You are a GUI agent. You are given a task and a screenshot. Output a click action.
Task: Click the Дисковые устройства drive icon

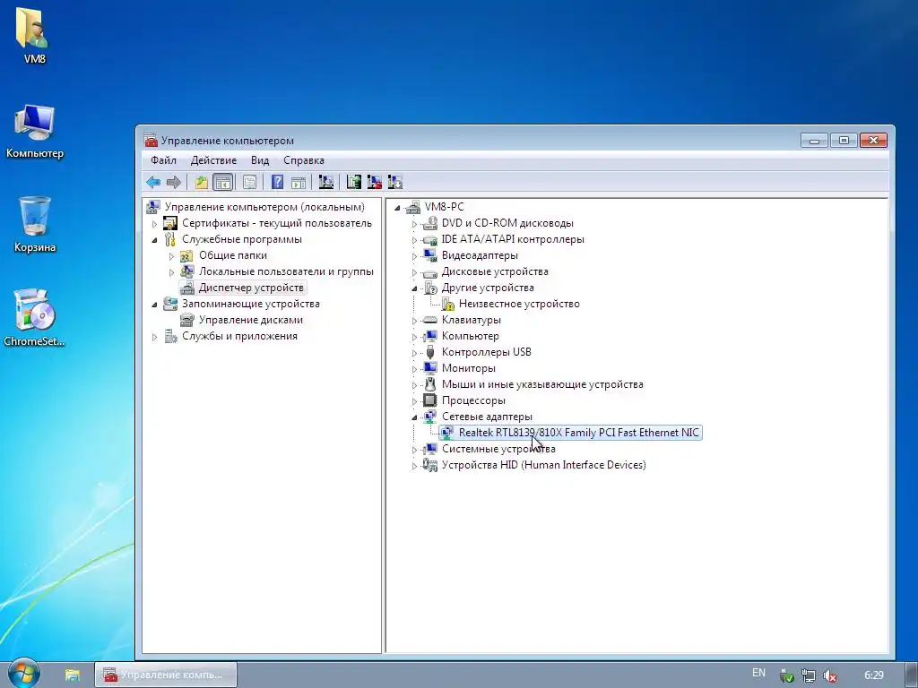tap(429, 272)
